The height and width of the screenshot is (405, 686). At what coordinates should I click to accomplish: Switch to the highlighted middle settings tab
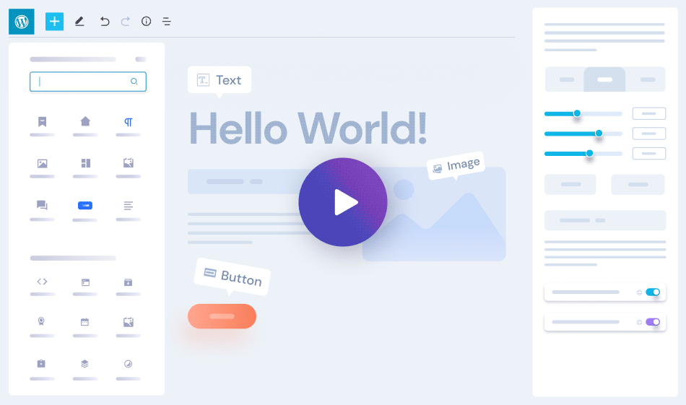click(604, 79)
